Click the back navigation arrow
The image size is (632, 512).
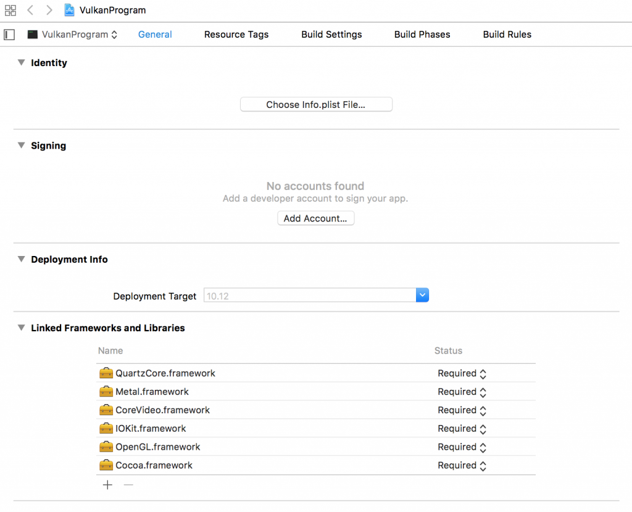click(x=30, y=10)
